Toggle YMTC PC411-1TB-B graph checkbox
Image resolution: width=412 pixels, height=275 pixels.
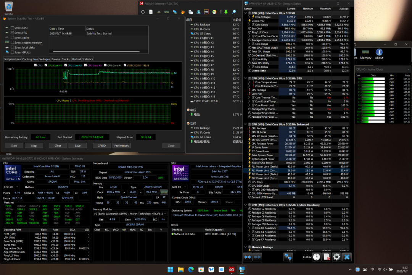(125, 65)
